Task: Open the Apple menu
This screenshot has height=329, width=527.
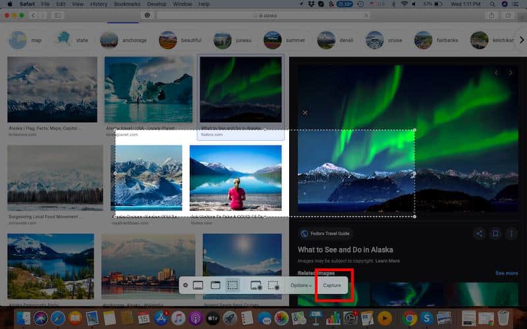Action: pos(10,4)
